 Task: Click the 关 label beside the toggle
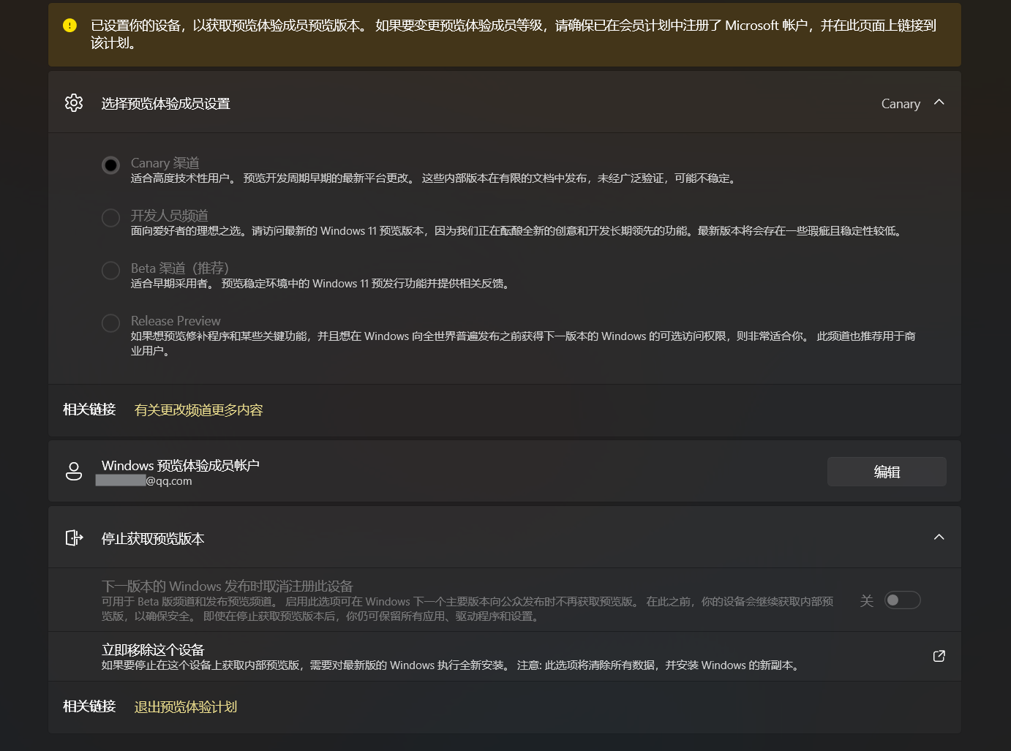[x=867, y=601]
